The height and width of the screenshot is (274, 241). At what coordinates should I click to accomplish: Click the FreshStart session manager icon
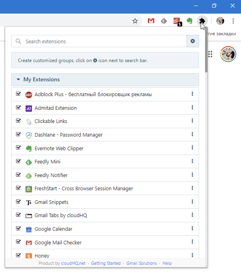(x=29, y=189)
